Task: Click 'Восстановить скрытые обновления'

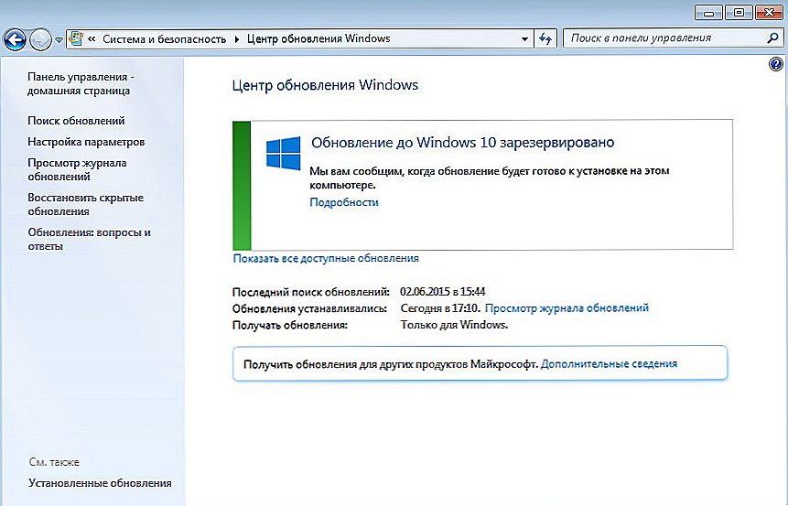Action: 85,205
